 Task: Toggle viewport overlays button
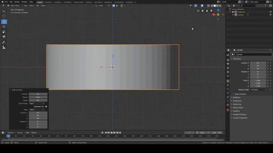202,6
